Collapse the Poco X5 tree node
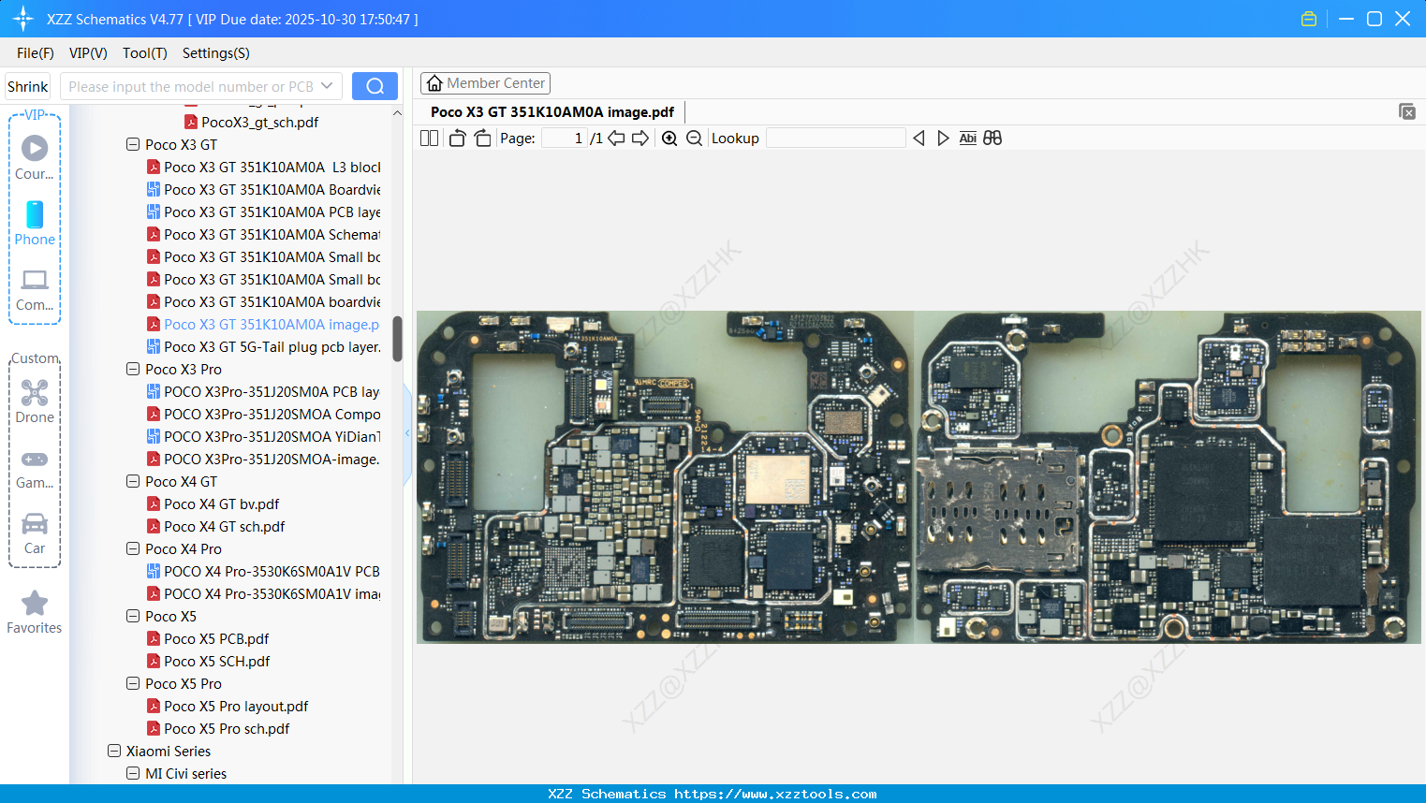 click(x=132, y=616)
